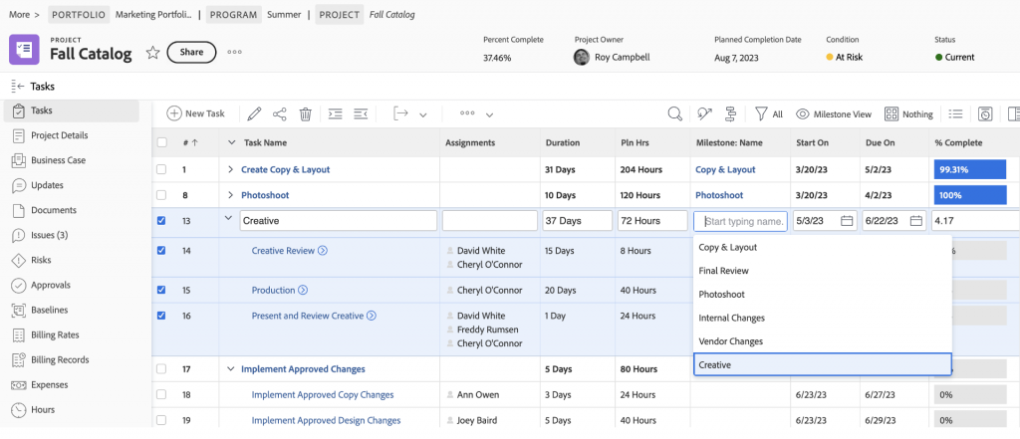1020x439 pixels.
Task: Click the milestone name search field
Action: (742, 221)
